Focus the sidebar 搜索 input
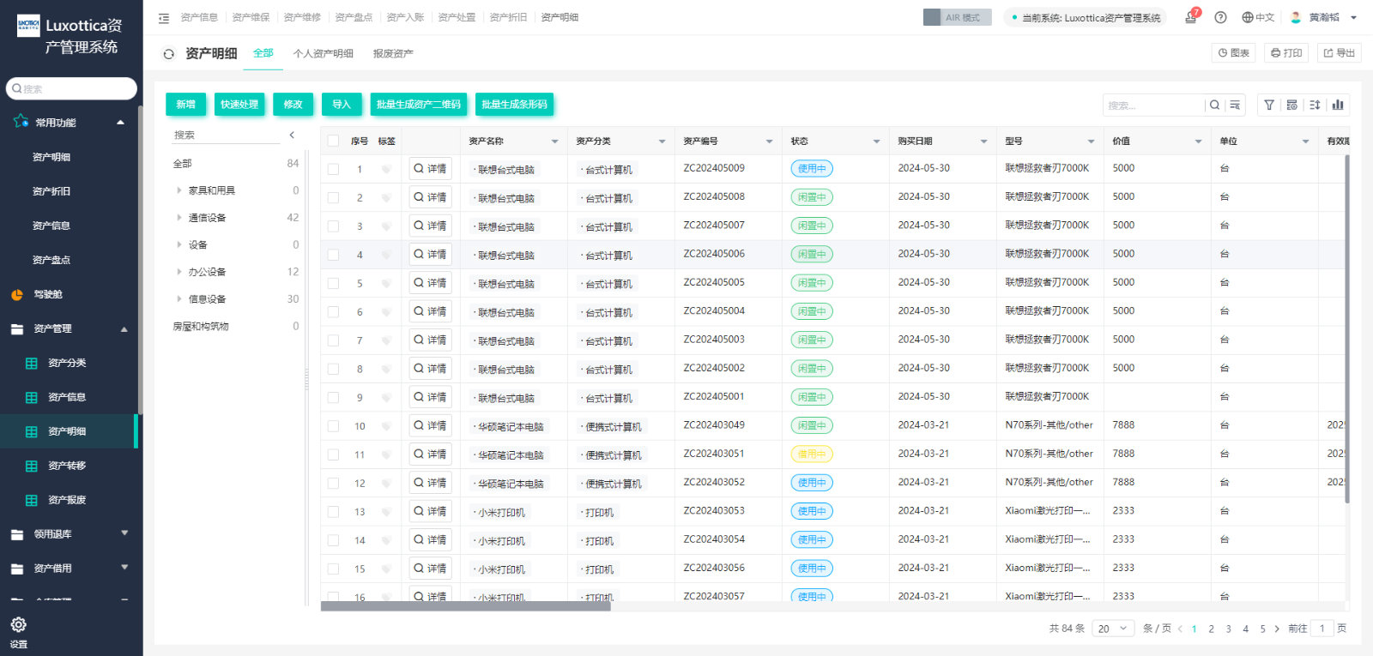 71,88
